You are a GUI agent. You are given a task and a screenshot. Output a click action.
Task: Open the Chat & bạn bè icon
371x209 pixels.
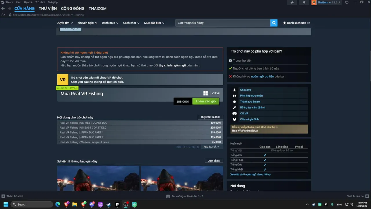[367, 196]
